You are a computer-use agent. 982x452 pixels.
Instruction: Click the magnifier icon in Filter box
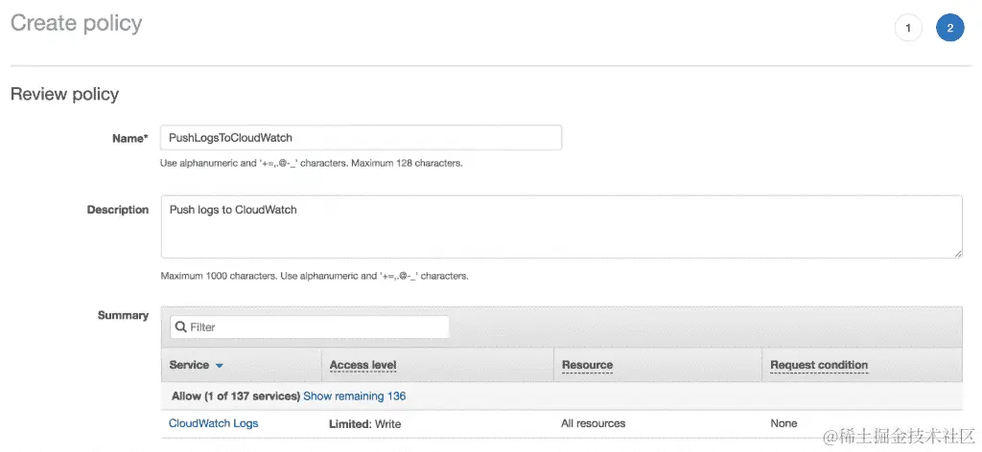pos(180,328)
